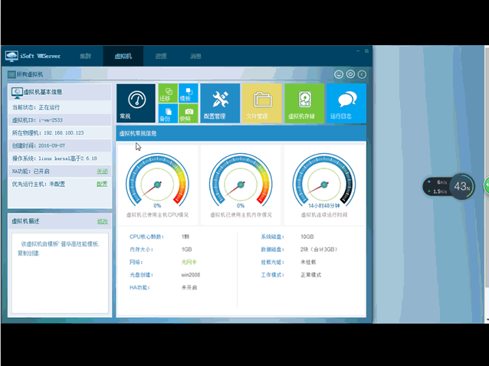Click the 备份 backup tile
Screen dimensions: 489x366
(168, 113)
